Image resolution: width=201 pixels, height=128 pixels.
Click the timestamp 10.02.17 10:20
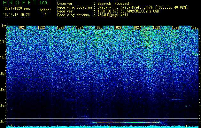[x=16, y=15]
